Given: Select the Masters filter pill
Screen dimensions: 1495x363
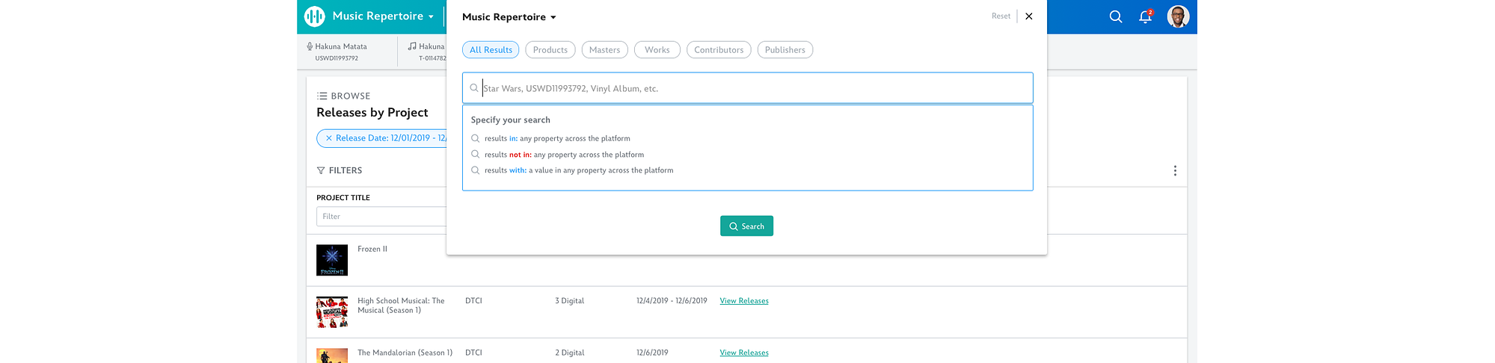Looking at the screenshot, I should tap(604, 50).
